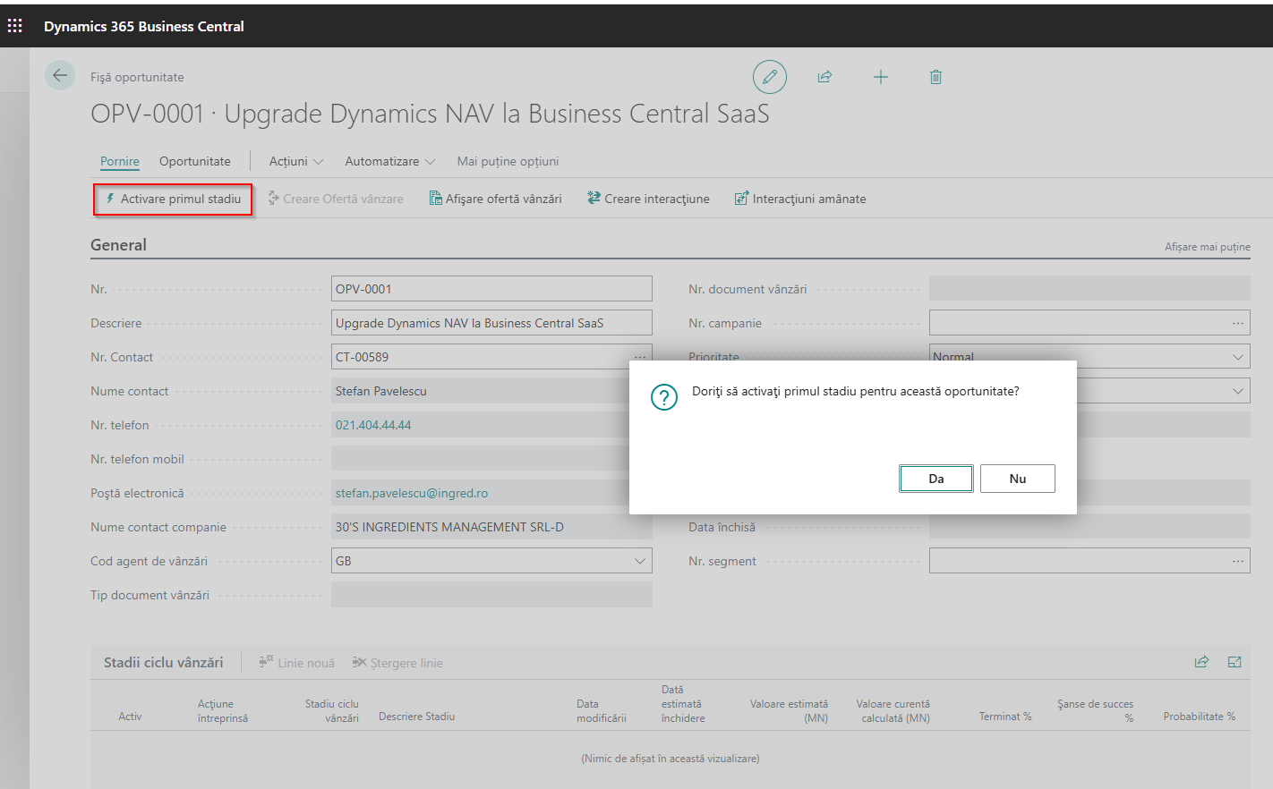Click Descriere Stadiu column header
Image resolution: width=1273 pixels, height=789 pixels.
click(417, 717)
